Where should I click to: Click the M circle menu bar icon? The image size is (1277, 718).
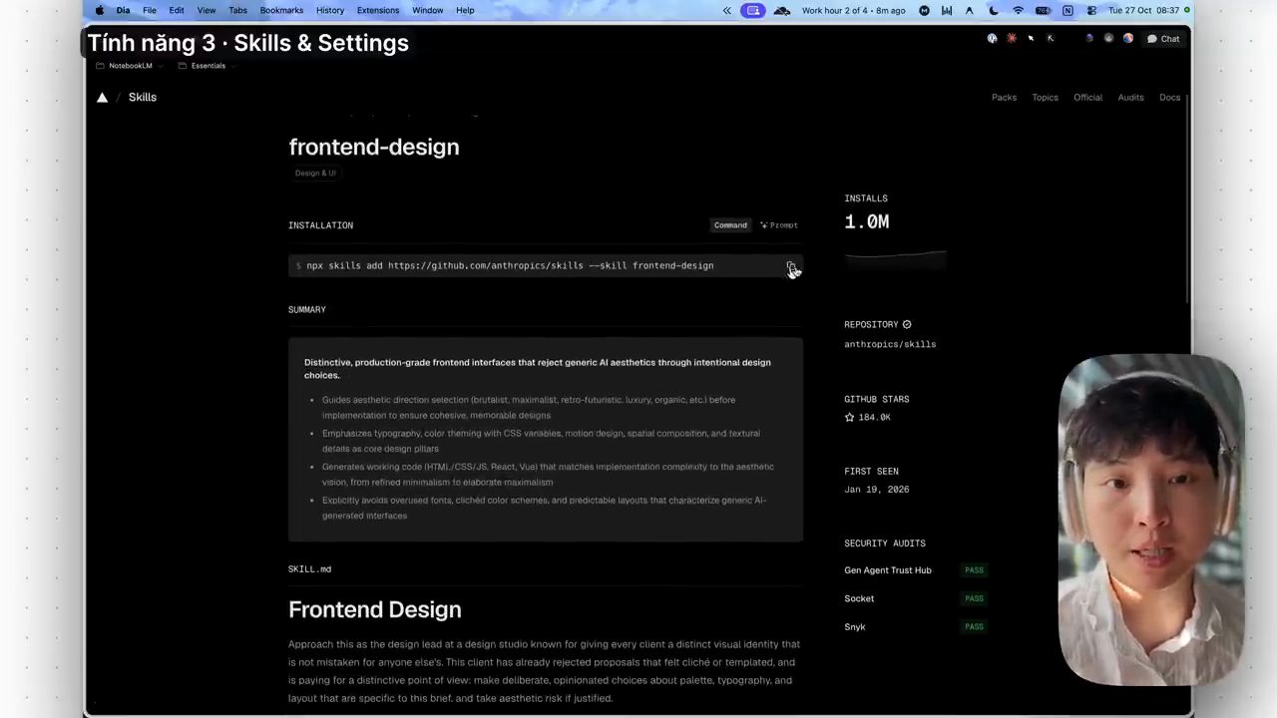tap(924, 10)
